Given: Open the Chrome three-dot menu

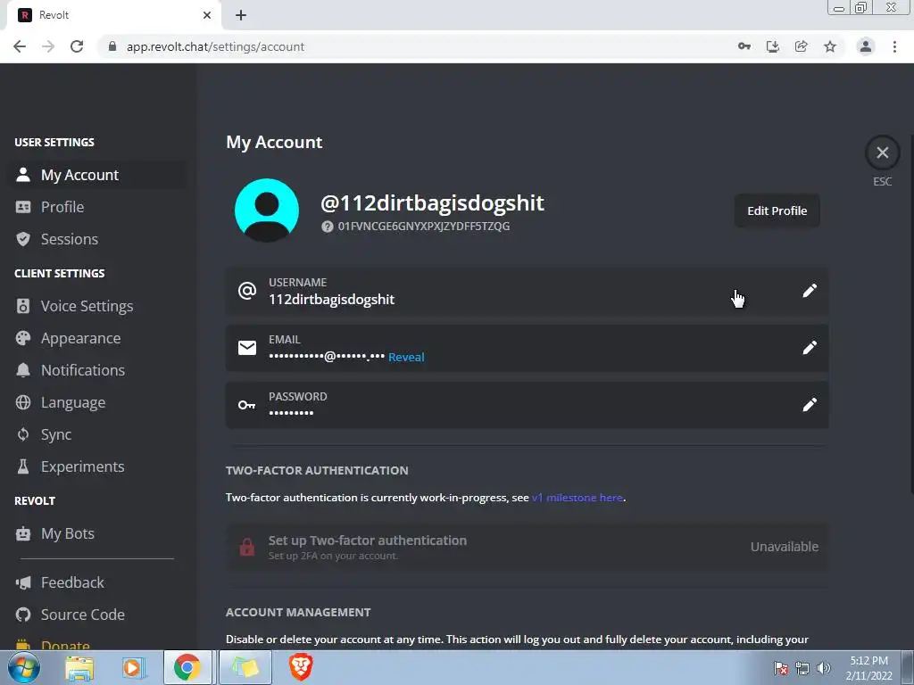Looking at the screenshot, I should click(894, 46).
